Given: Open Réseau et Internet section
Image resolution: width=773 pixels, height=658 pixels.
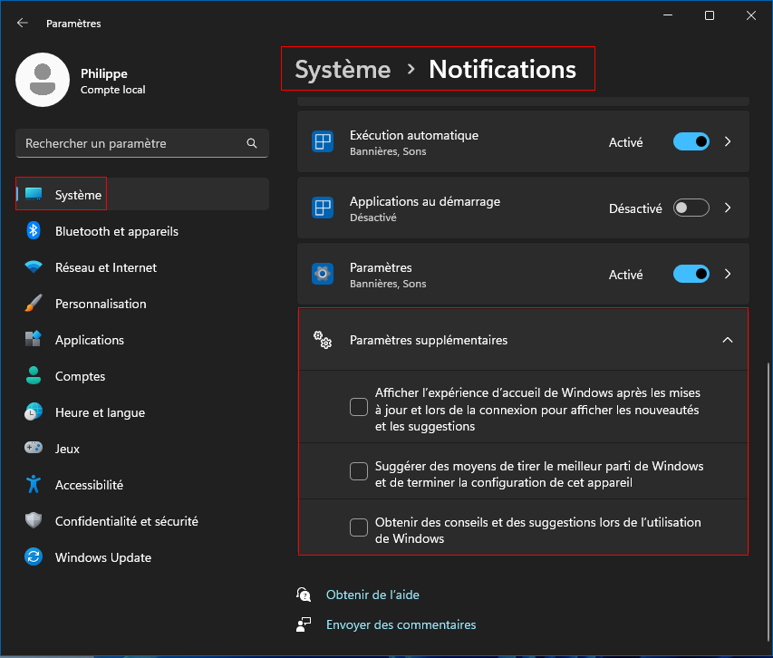Looking at the screenshot, I should [x=142, y=267].
